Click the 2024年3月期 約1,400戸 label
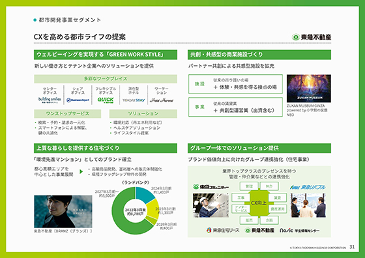The width and height of the screenshot is (365, 258). [x=161, y=190]
